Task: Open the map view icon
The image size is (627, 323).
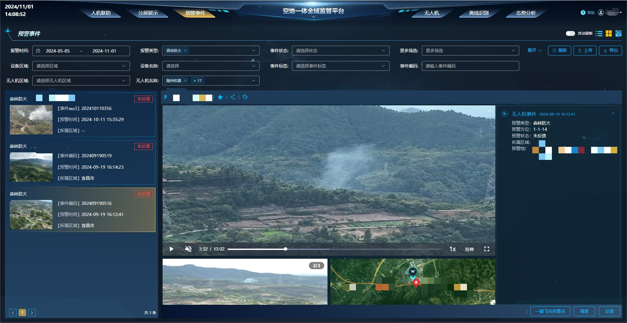Action: pos(618,34)
